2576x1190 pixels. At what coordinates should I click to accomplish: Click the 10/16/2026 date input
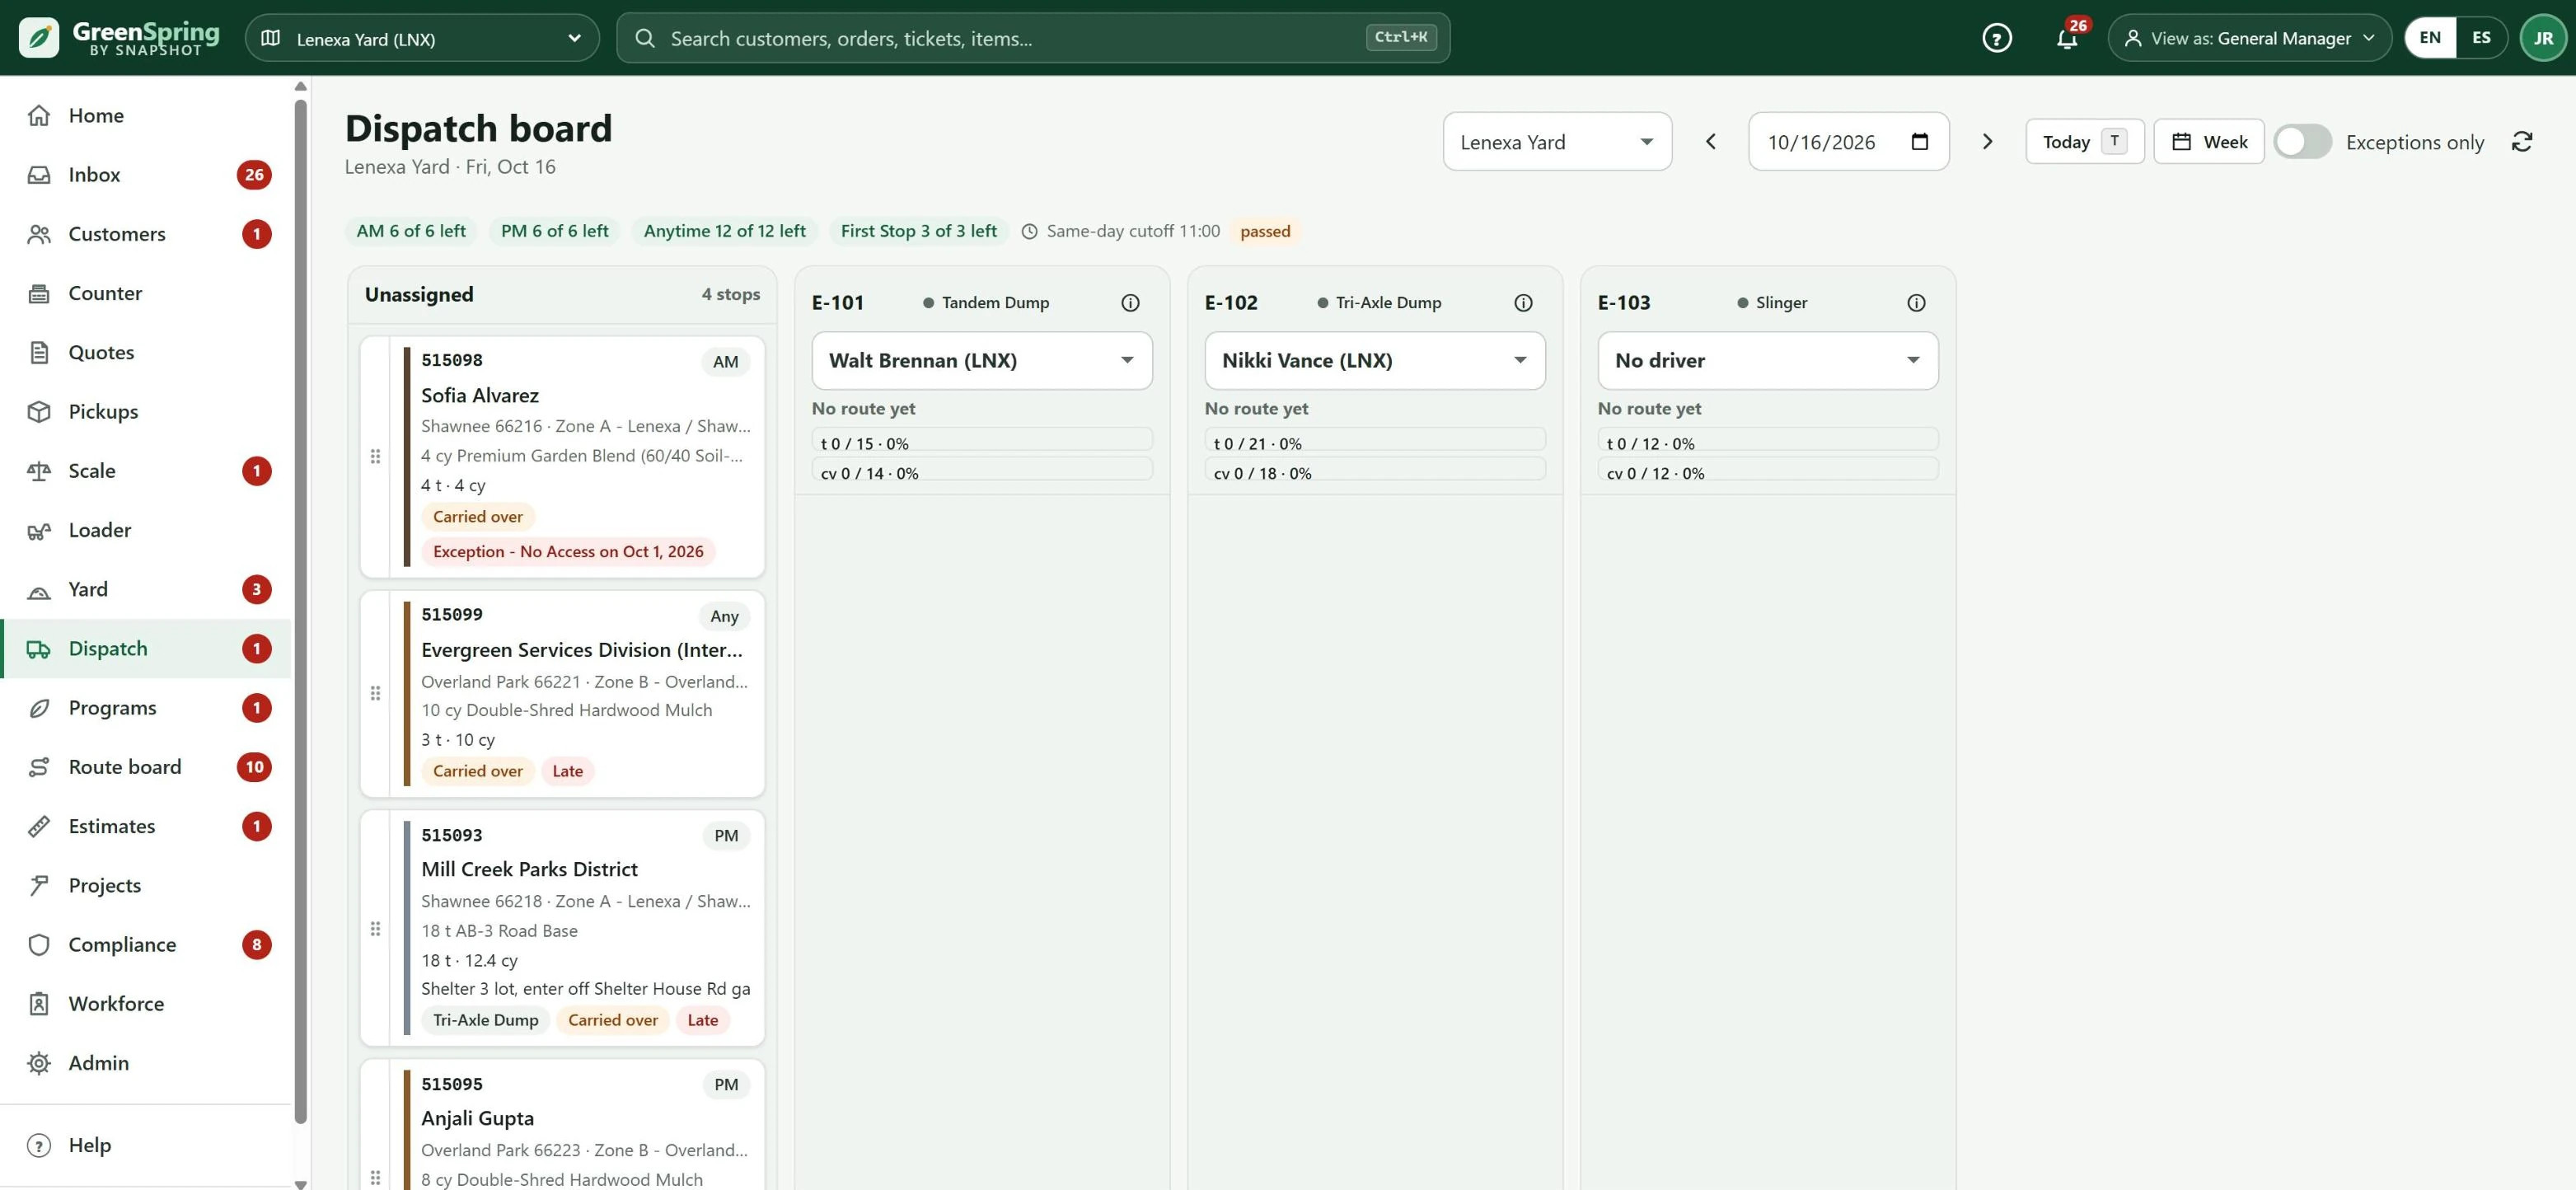1848,141
